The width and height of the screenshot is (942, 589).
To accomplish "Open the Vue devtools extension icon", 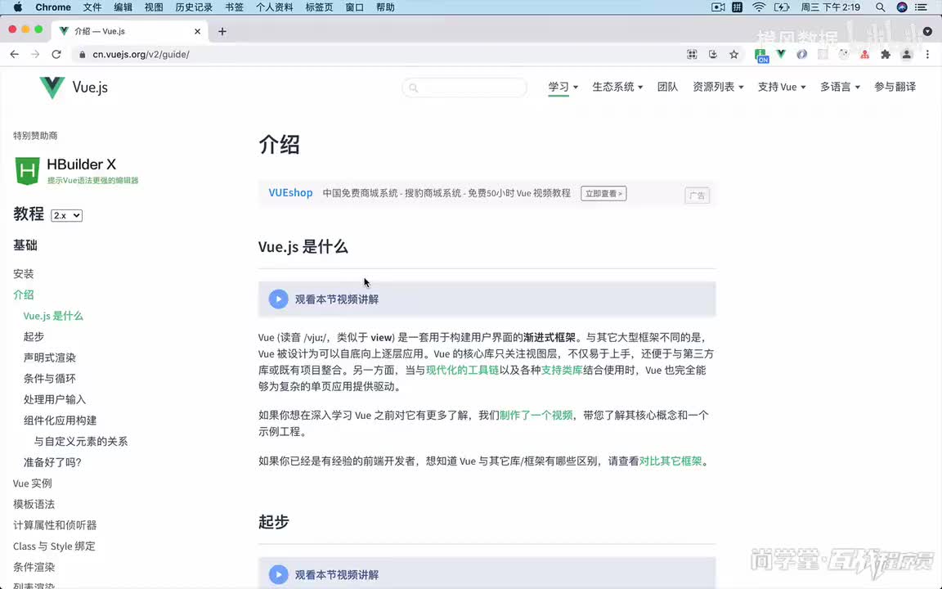I will 781,54.
